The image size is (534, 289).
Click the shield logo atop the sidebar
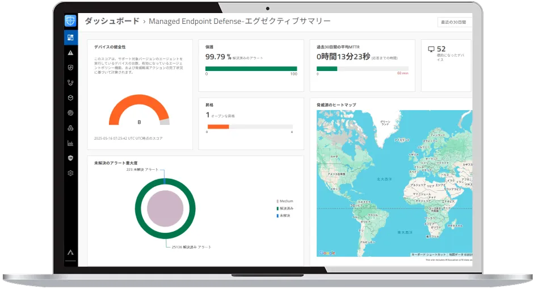(x=70, y=21)
